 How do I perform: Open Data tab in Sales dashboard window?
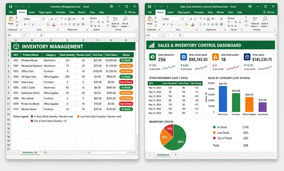pos(210,12)
